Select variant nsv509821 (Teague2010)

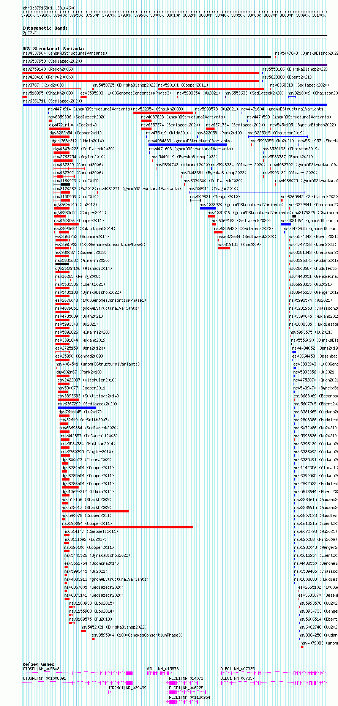pos(215,197)
